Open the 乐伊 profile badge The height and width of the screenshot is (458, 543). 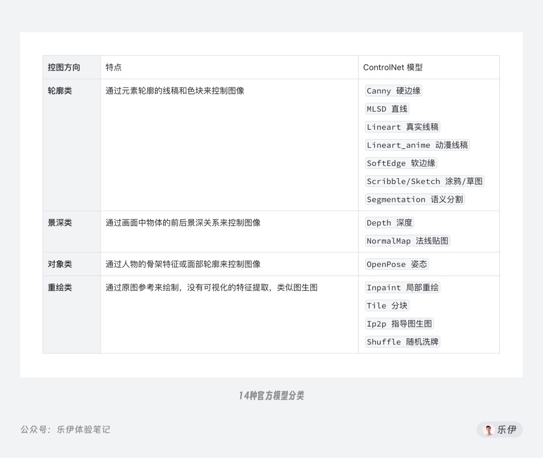point(499,429)
